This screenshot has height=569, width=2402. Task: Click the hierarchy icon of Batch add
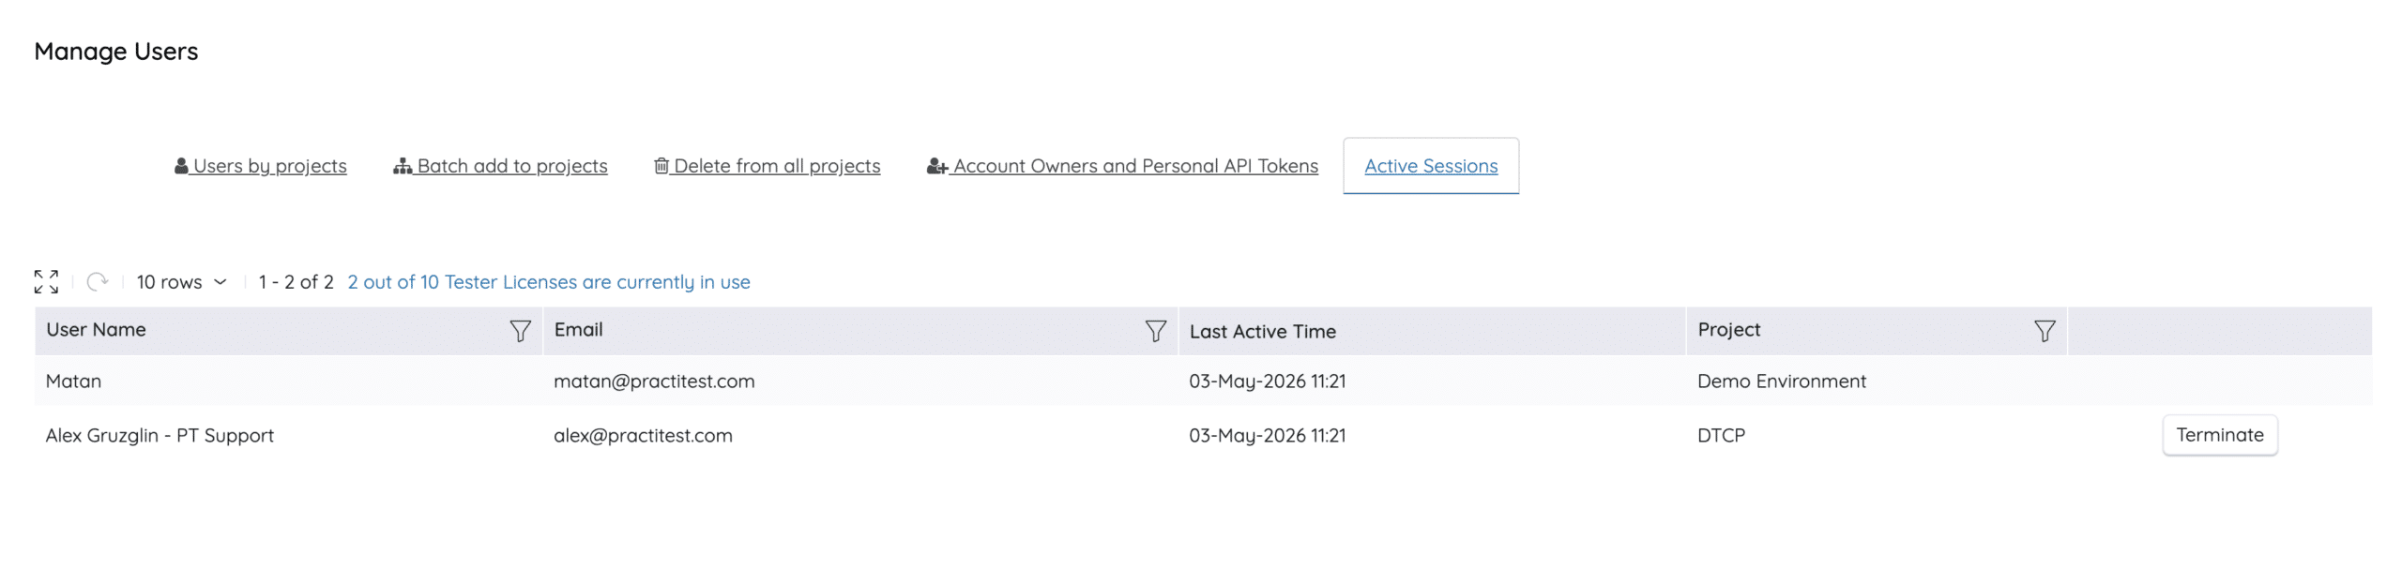403,166
